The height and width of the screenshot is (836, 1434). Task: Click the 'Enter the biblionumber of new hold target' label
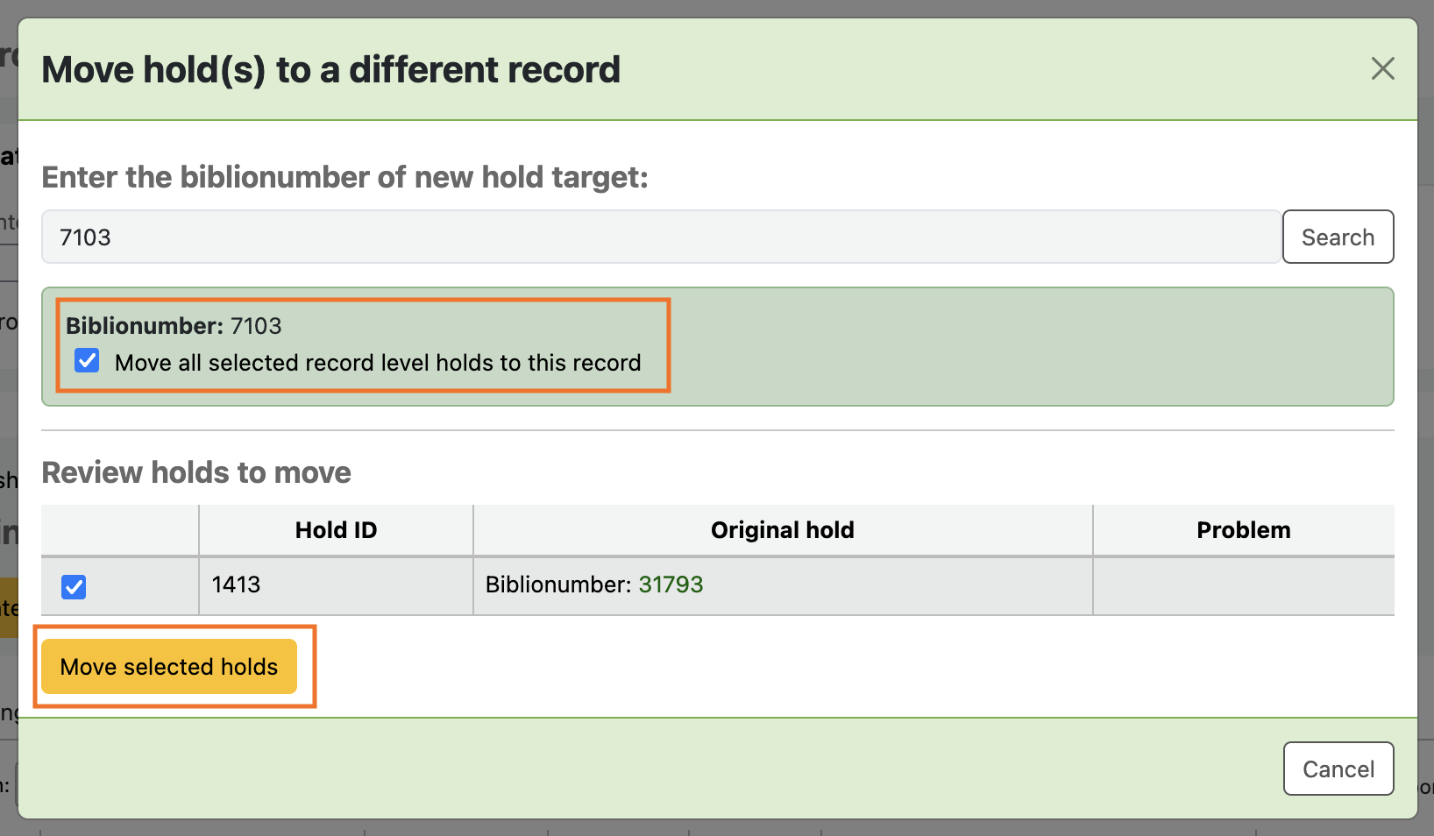[344, 177]
